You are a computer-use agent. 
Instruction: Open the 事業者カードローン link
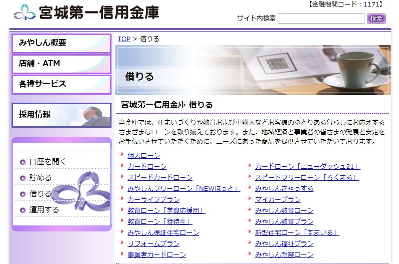click(157, 254)
